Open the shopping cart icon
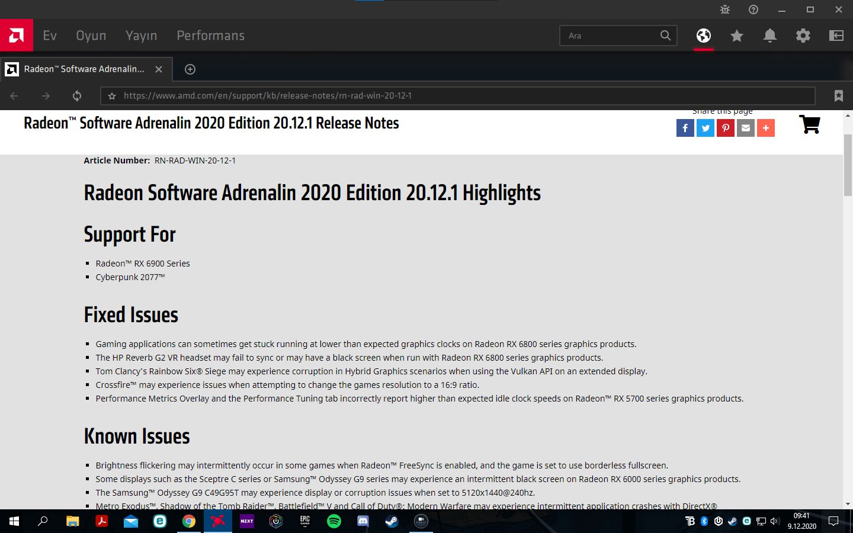Viewport: 853px width, 533px height. pos(810,124)
